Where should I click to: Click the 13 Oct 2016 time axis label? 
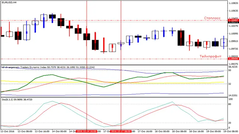click(7, 131)
